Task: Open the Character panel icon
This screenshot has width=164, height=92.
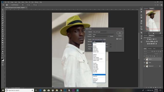Action: [x=141, y=36]
